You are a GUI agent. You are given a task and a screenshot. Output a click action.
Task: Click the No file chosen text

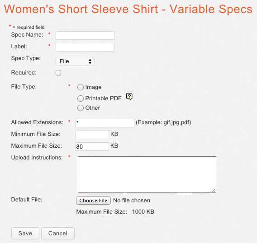132,201
